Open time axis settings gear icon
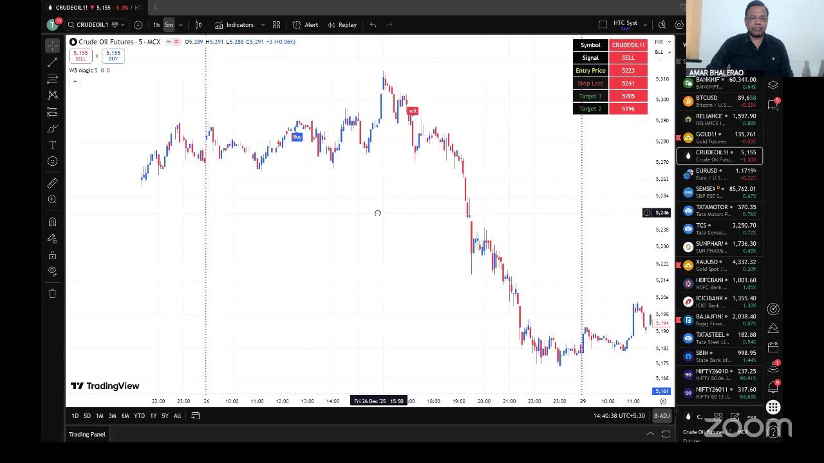This screenshot has height=463, width=824. pyautogui.click(x=663, y=401)
